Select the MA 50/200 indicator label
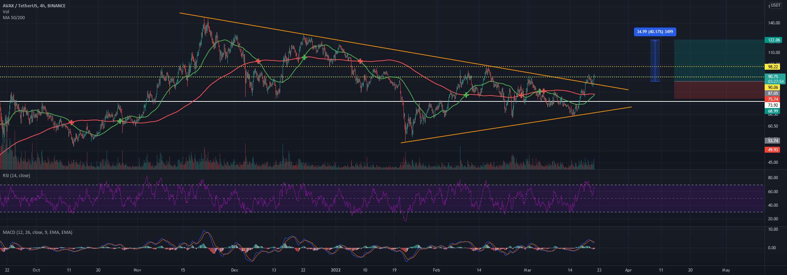 14,17
